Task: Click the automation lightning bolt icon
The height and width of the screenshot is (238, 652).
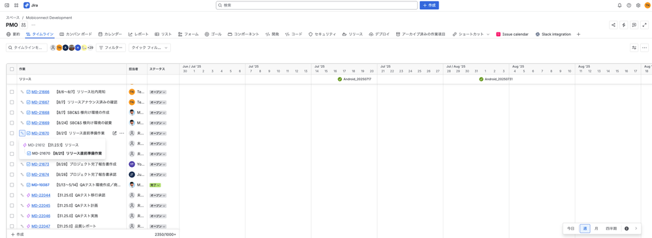Action: (x=624, y=25)
